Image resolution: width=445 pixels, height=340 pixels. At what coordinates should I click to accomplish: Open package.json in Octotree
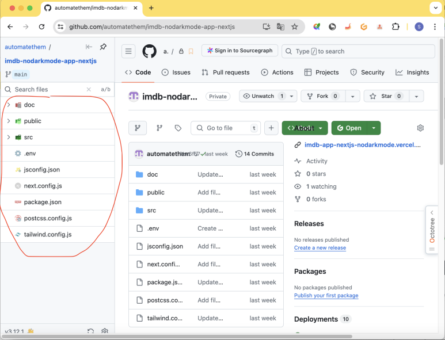click(58, 202)
